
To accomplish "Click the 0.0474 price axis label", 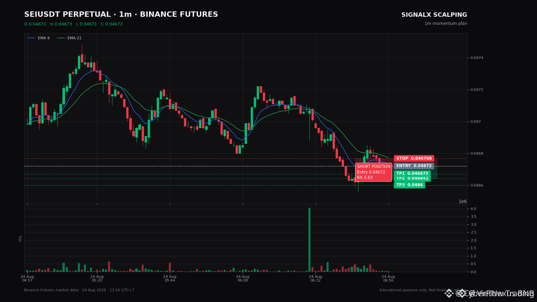I will point(477,58).
